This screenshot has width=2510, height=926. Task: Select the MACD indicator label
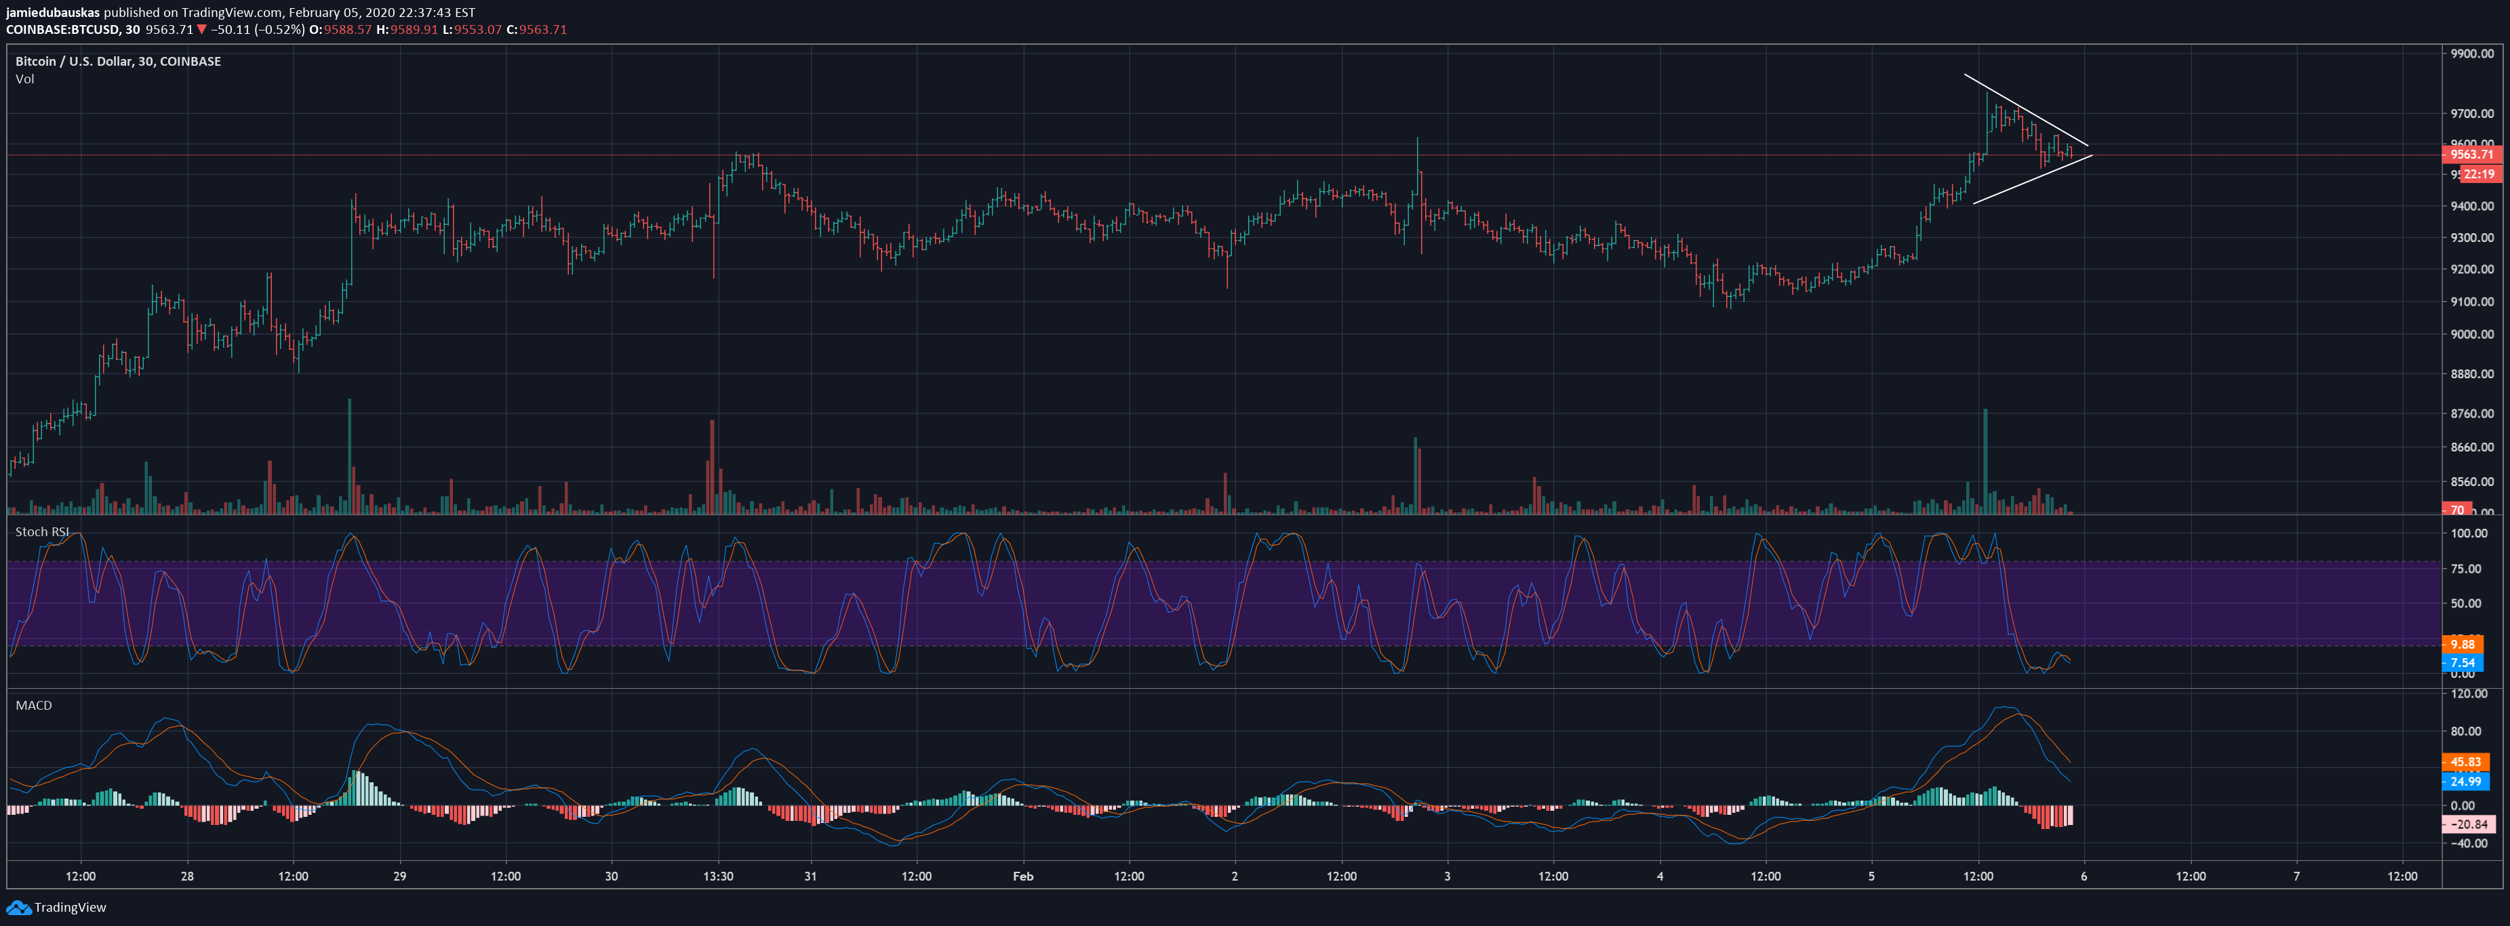point(33,705)
